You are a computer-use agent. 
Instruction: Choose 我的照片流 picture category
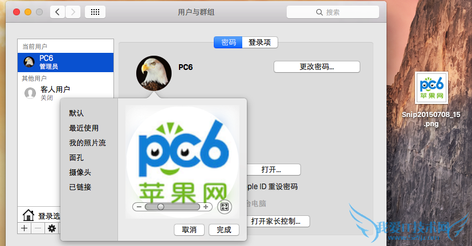pos(87,143)
